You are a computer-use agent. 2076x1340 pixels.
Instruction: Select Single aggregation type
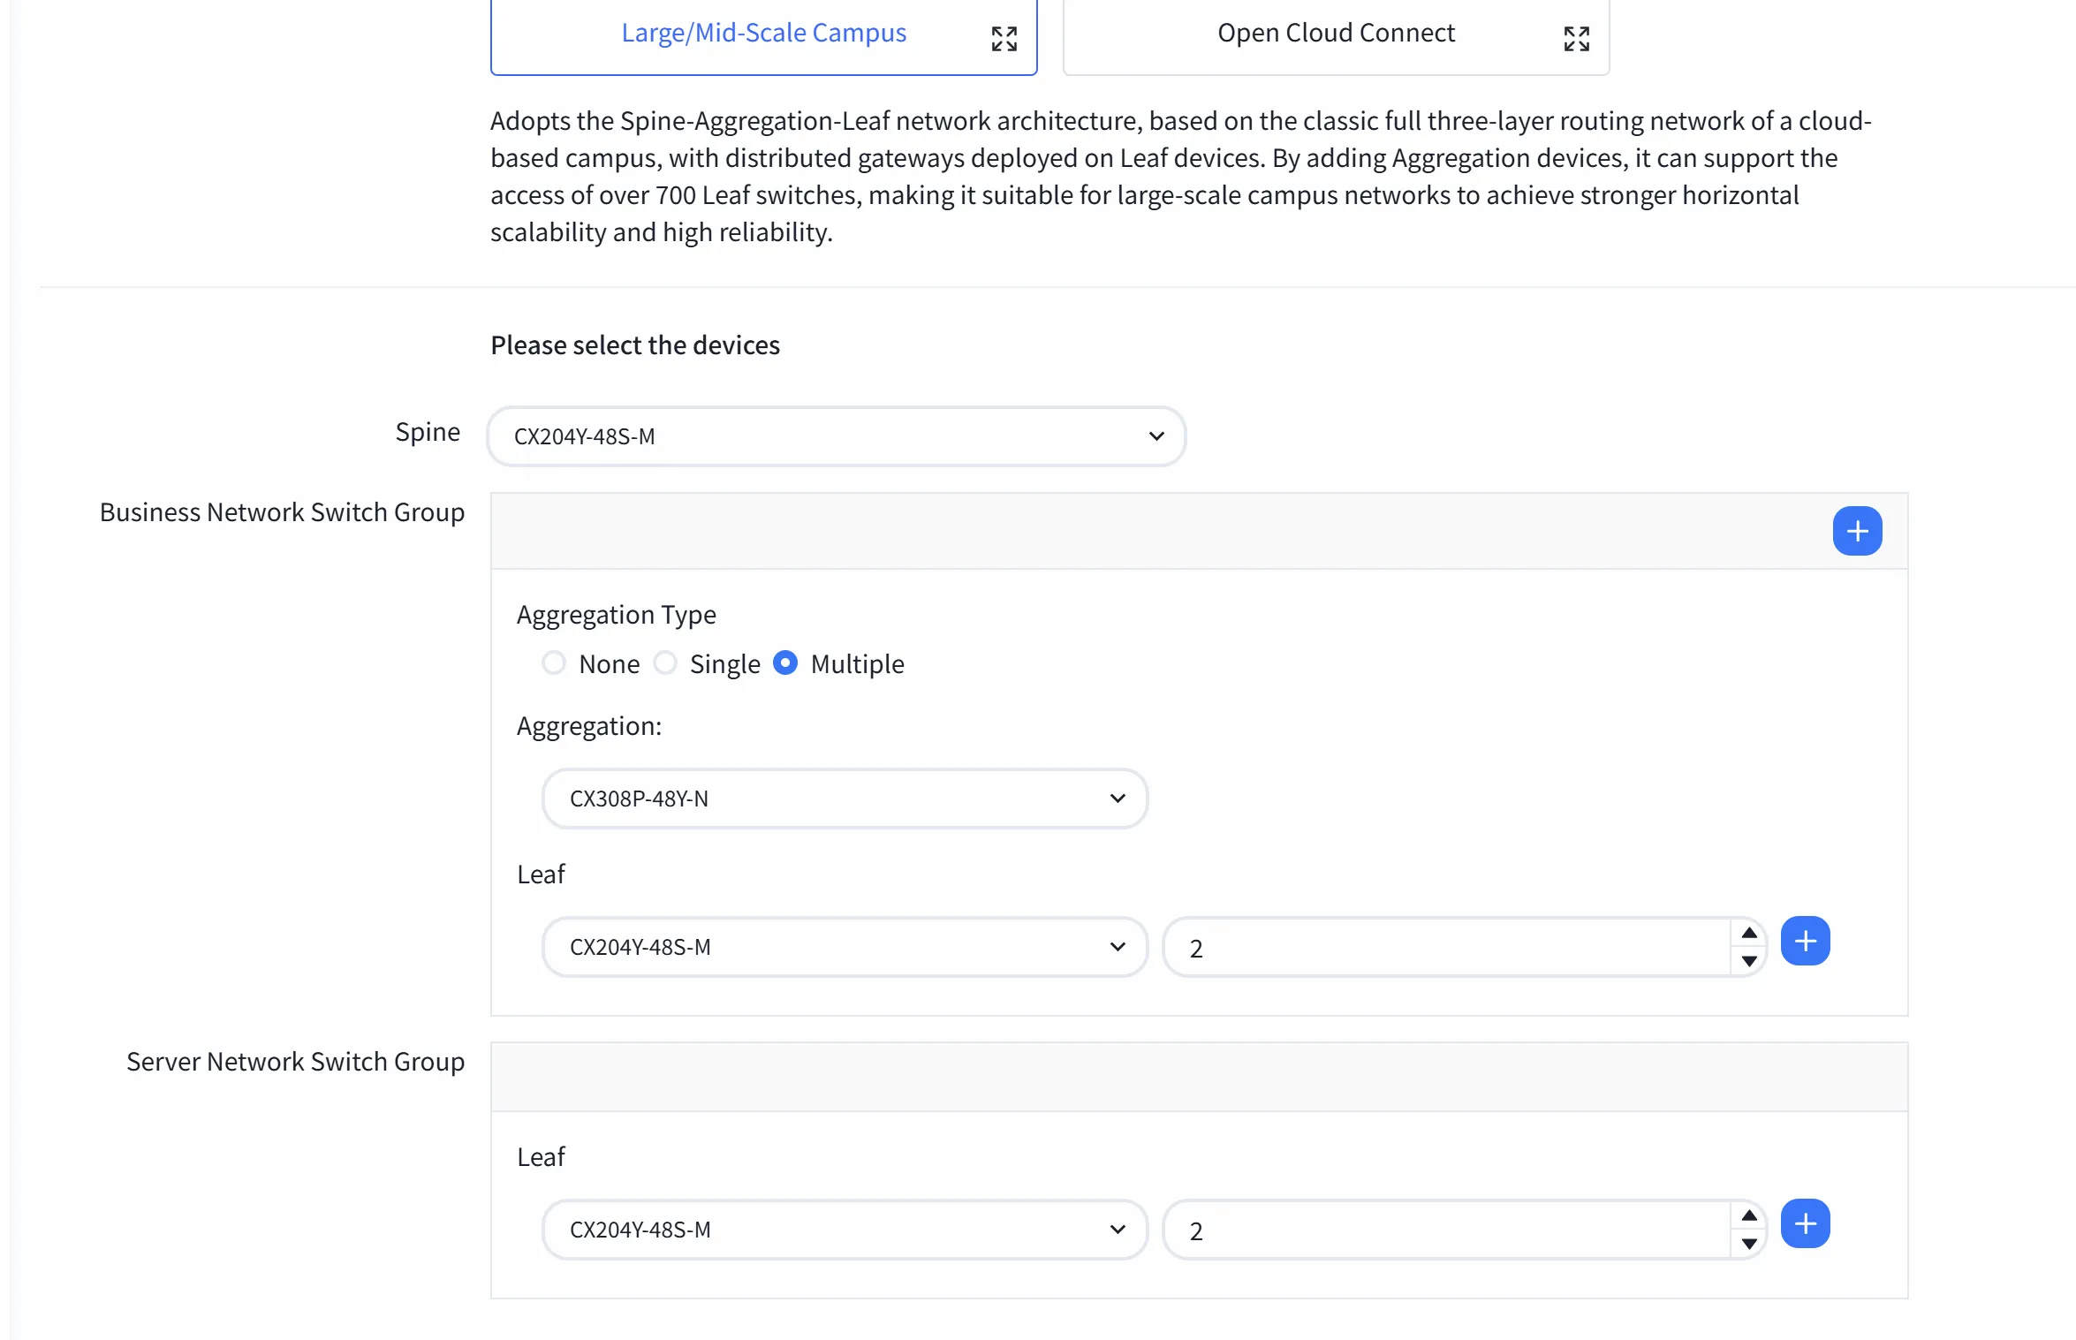[x=665, y=662]
